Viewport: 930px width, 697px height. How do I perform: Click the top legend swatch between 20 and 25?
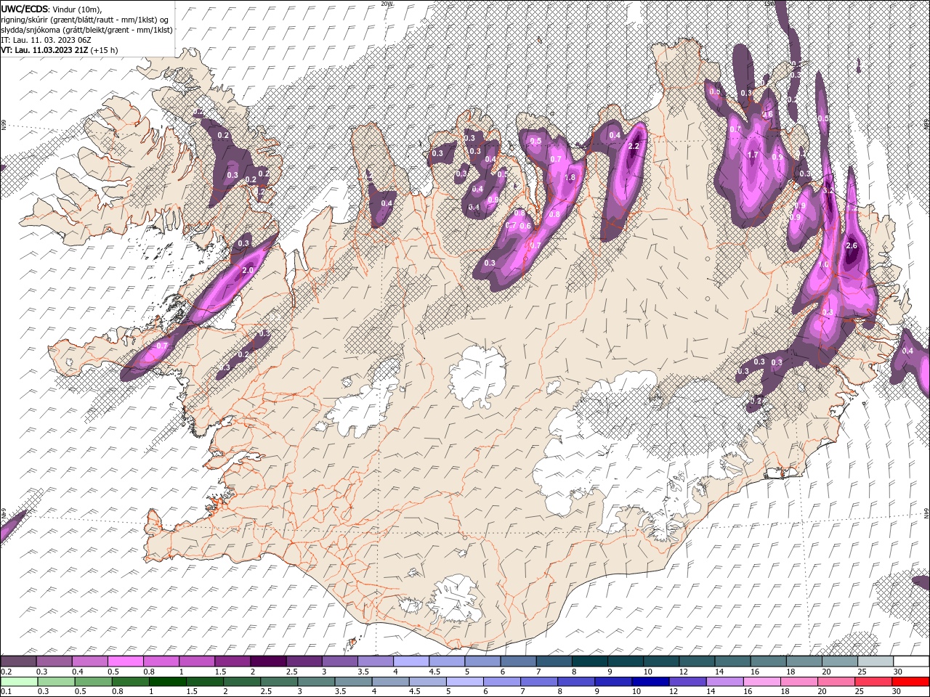838,661
